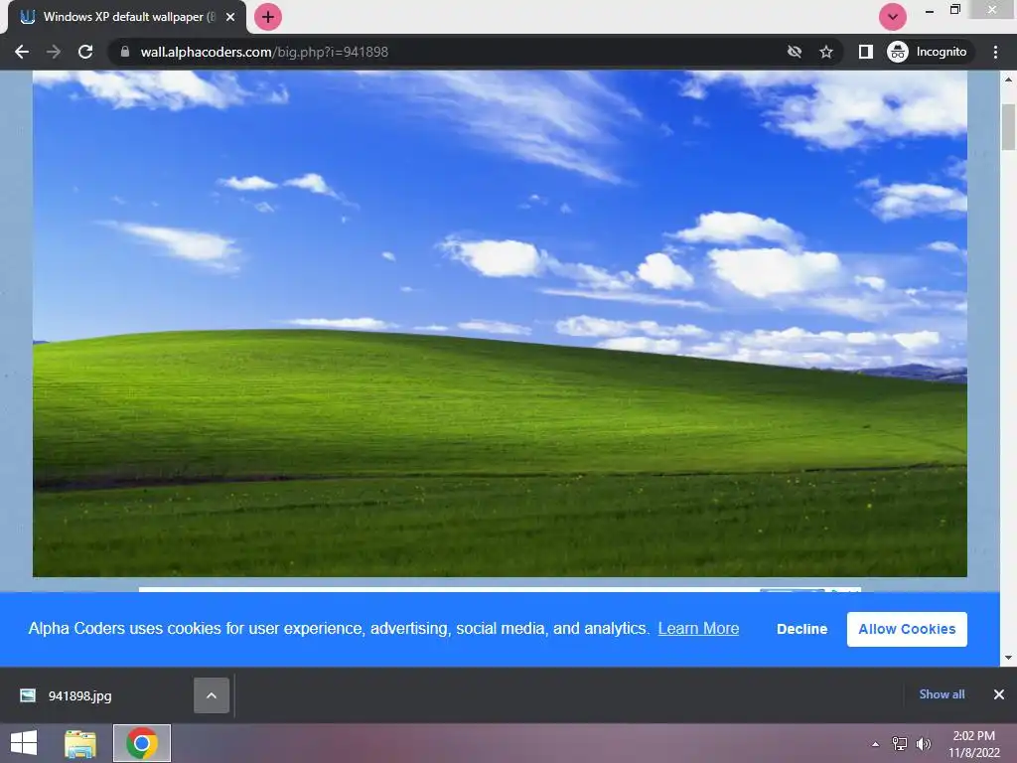Click the page scrollbar up arrow
The width and height of the screenshot is (1017, 763).
[1008, 79]
